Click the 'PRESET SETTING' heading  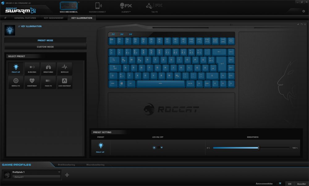102,132
